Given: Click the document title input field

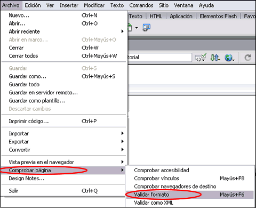Looking at the screenshot, I should pos(159,57).
